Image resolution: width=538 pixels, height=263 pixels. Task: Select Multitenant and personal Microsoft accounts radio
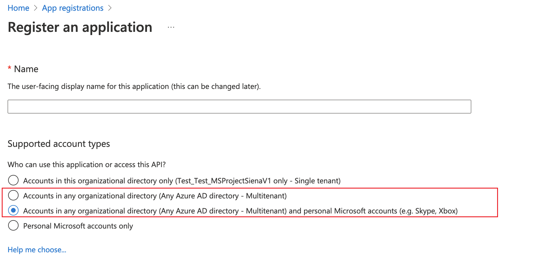13,210
